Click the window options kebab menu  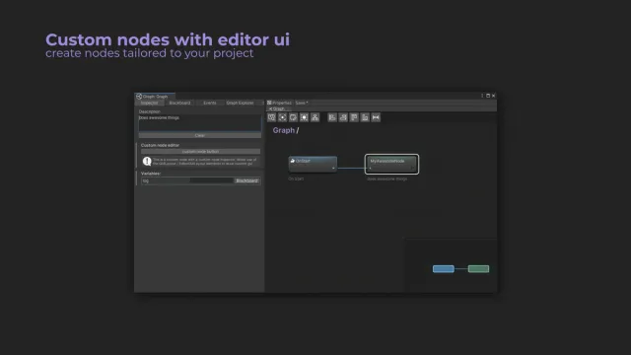coord(482,96)
